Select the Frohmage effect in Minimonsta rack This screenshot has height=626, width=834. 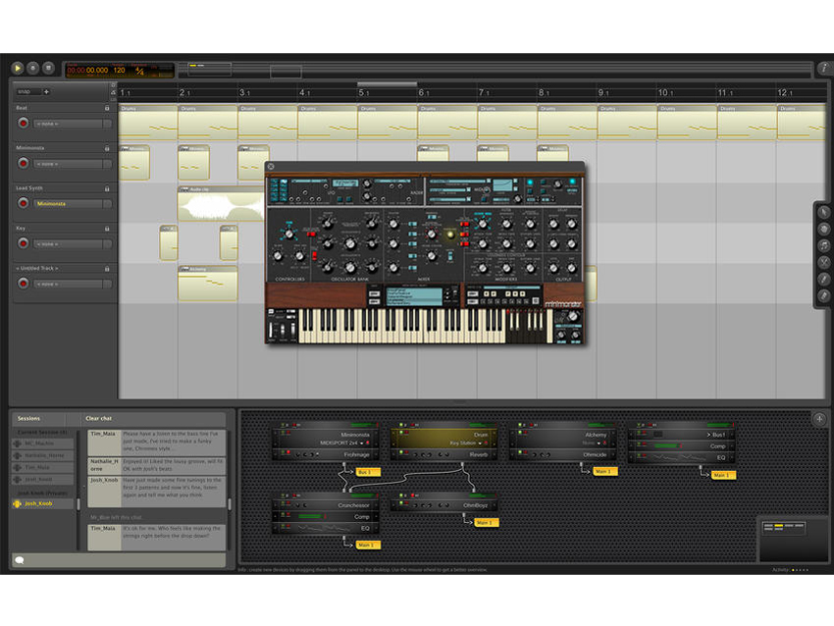click(326, 454)
